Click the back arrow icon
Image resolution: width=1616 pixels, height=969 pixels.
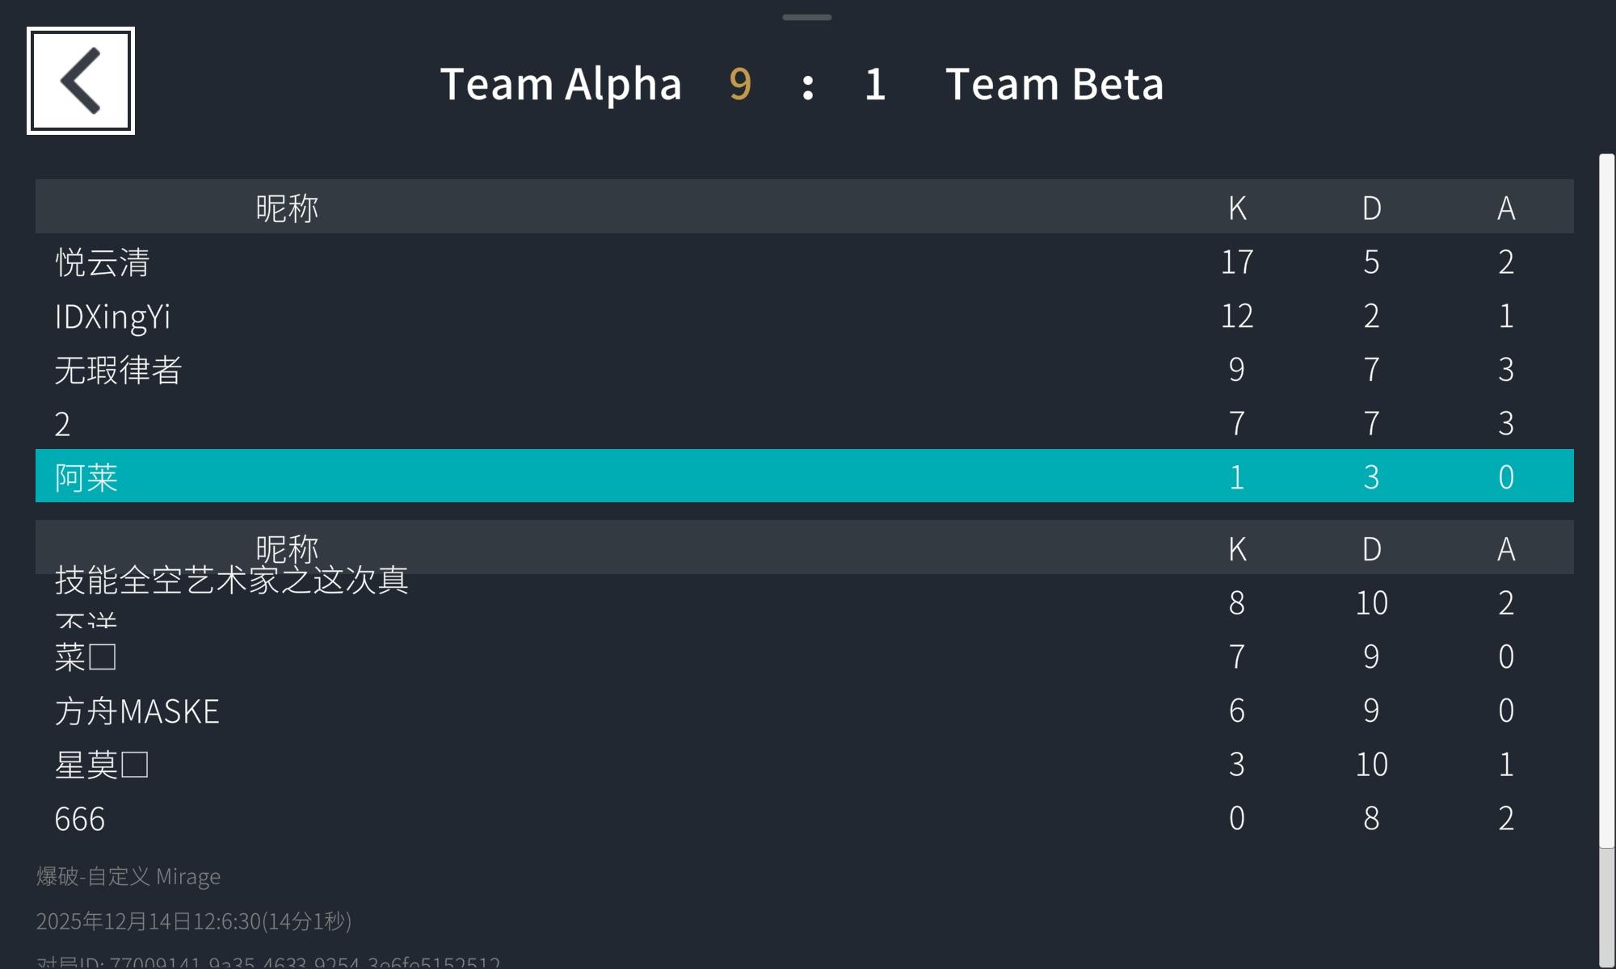tap(81, 81)
